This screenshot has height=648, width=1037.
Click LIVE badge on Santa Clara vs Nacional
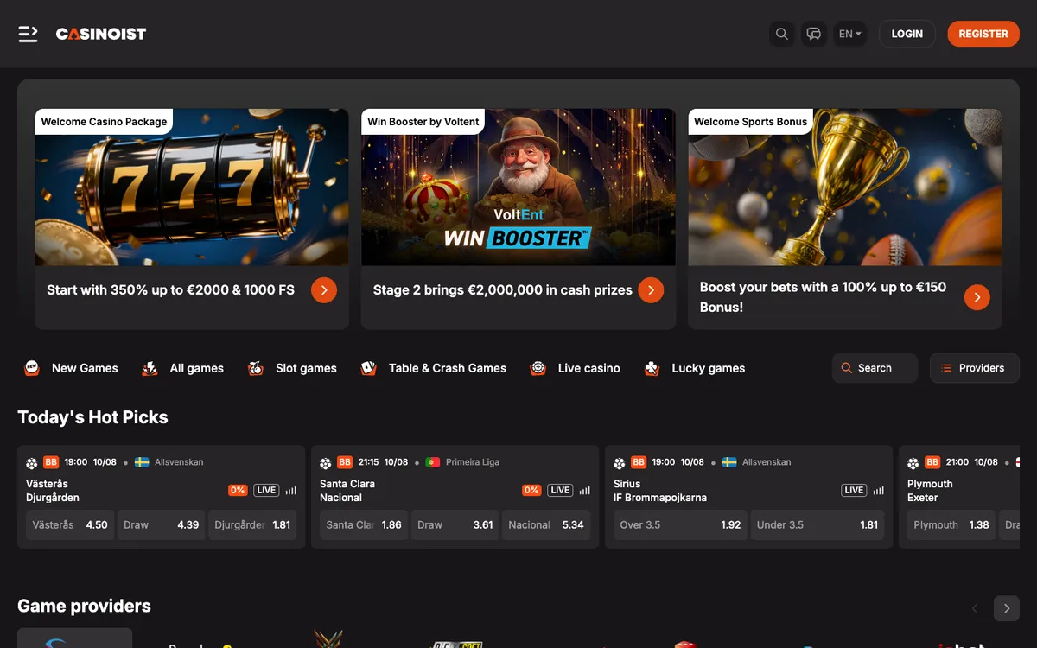coord(560,490)
